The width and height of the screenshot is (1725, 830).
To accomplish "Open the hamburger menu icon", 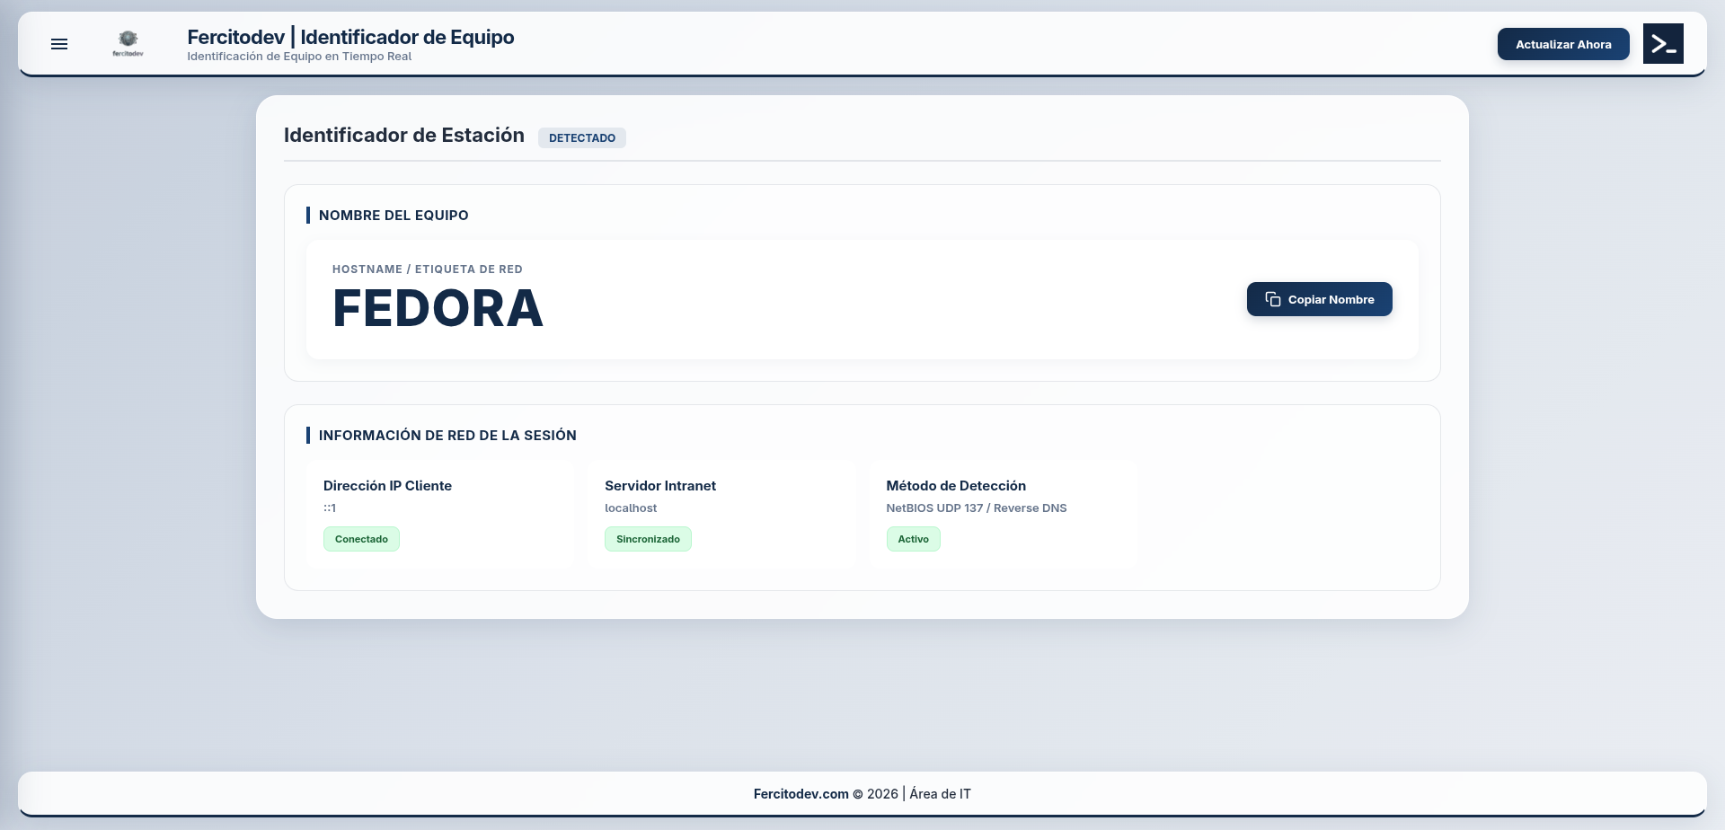I will pyautogui.click(x=59, y=44).
